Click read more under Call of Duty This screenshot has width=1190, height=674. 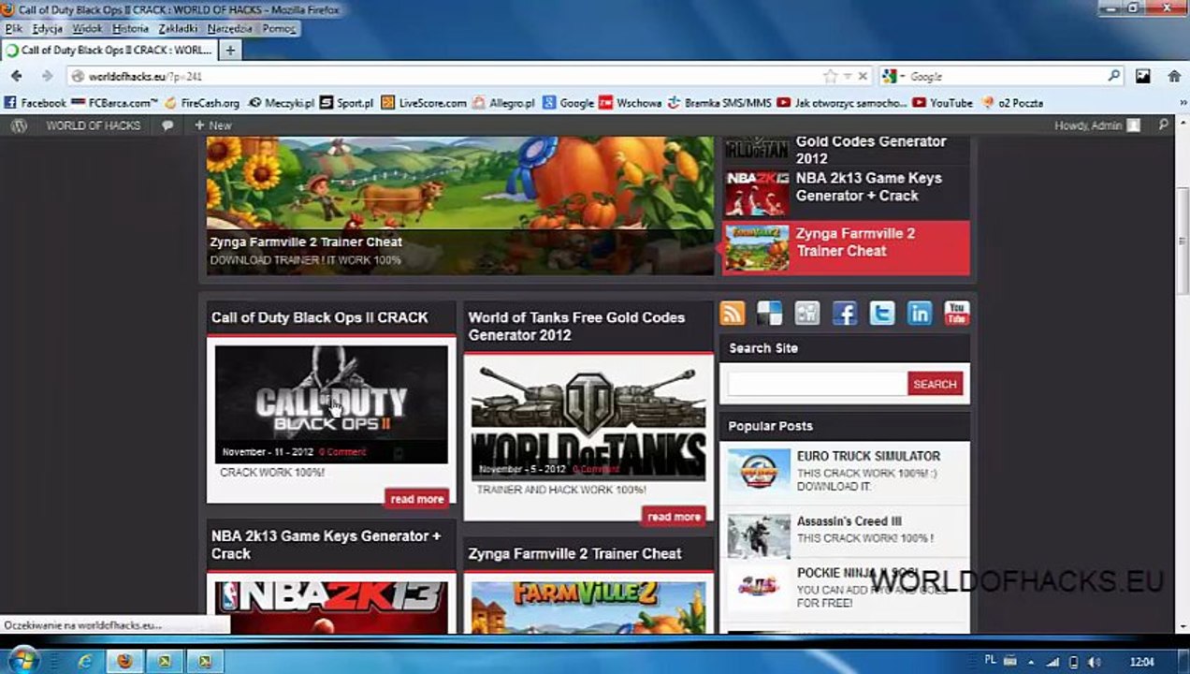[416, 499]
